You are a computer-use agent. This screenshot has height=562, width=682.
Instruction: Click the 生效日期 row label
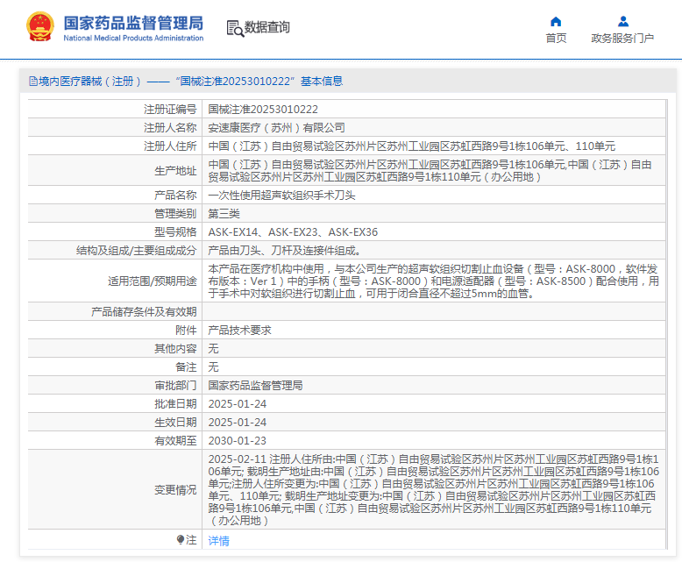tap(175, 422)
